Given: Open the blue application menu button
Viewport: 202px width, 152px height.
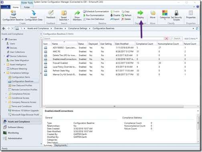Looking at the screenshot, I should point(6,7).
